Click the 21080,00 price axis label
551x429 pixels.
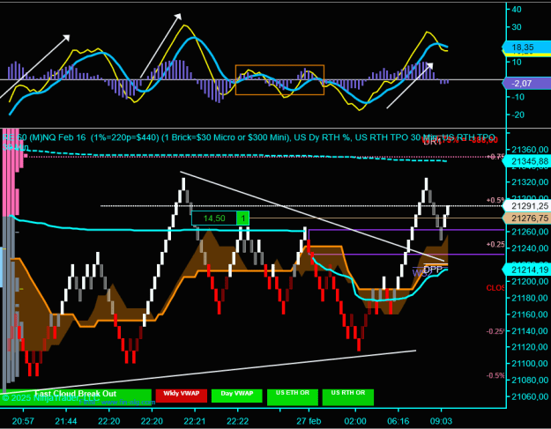(x=530, y=380)
